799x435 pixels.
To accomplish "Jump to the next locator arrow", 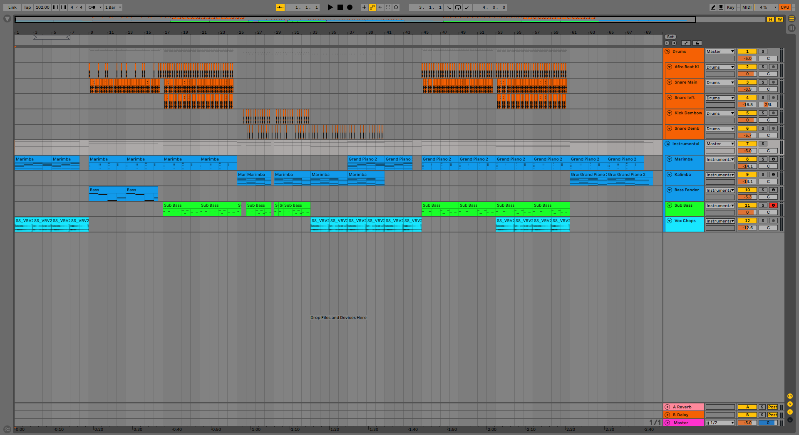I will click(x=674, y=43).
